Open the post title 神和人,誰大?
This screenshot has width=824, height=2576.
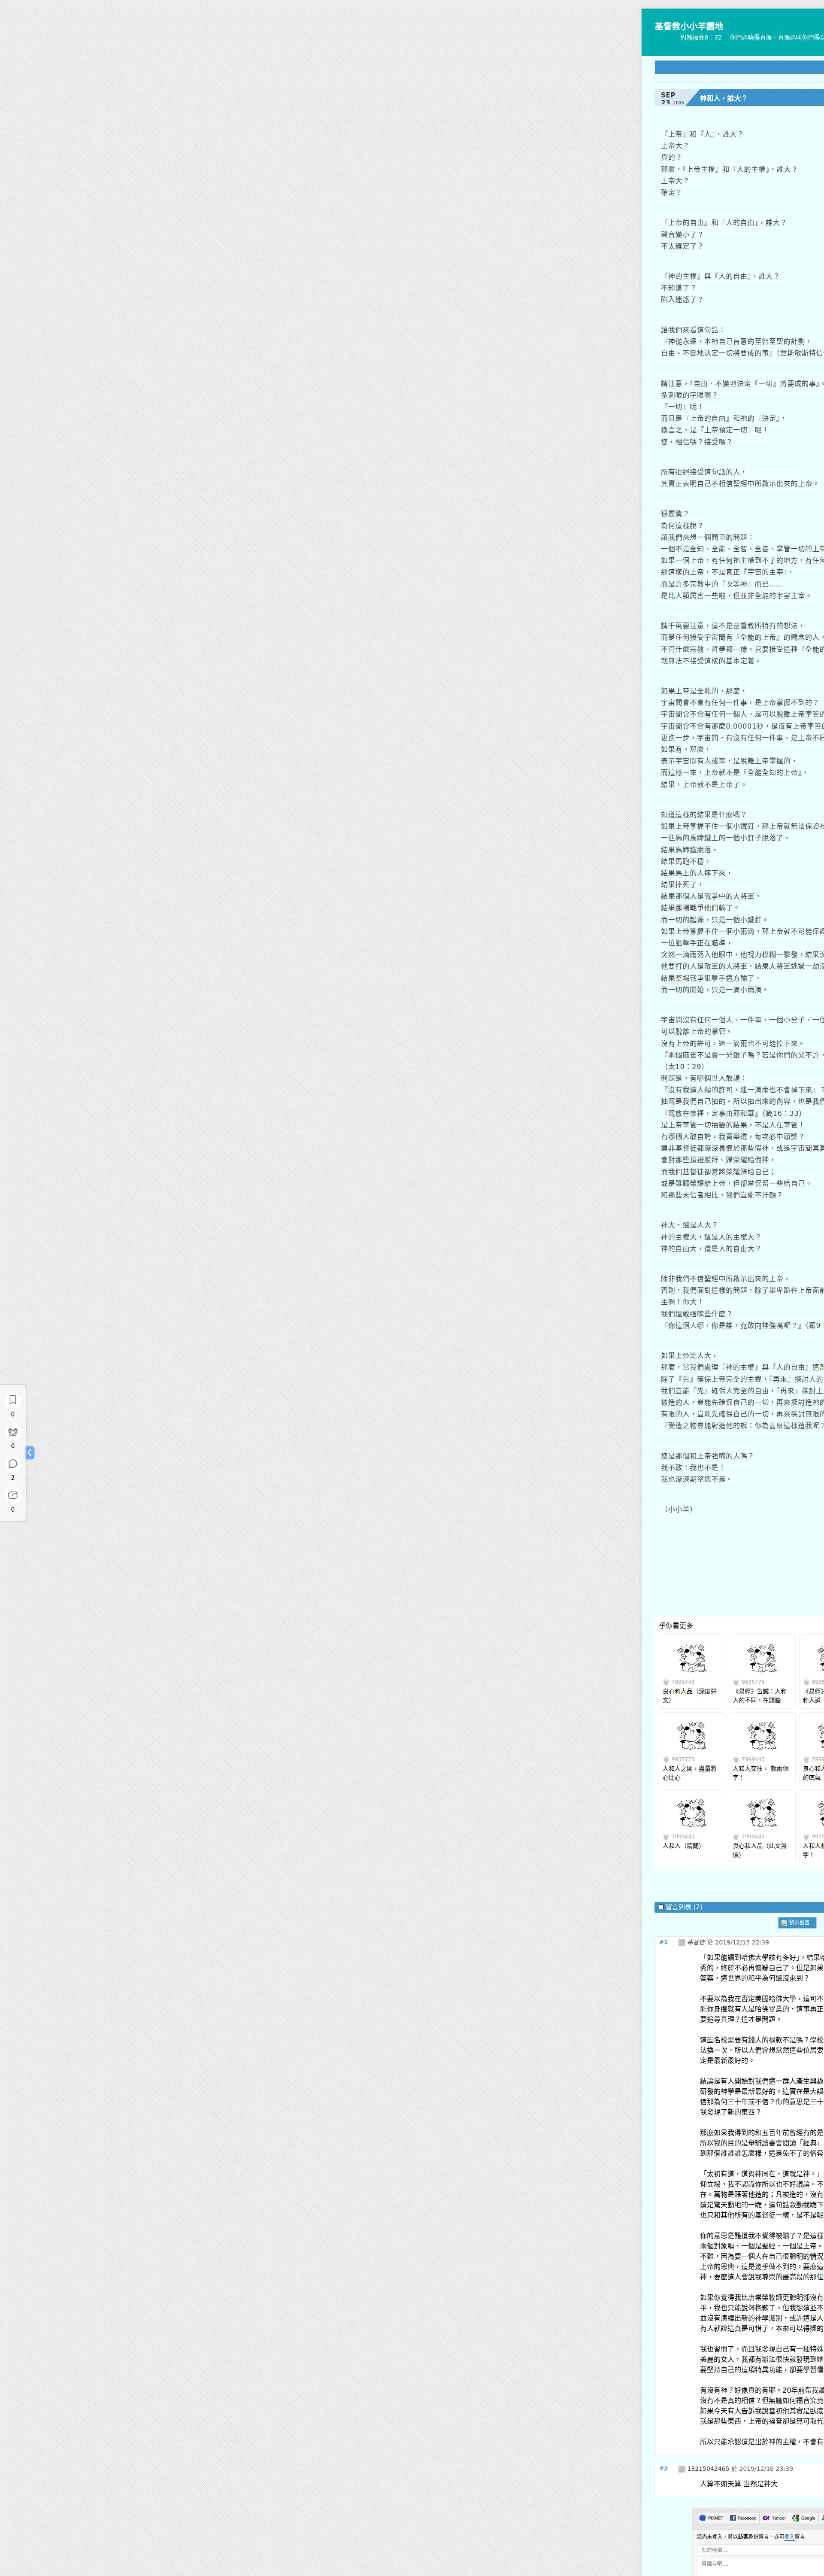click(x=723, y=98)
